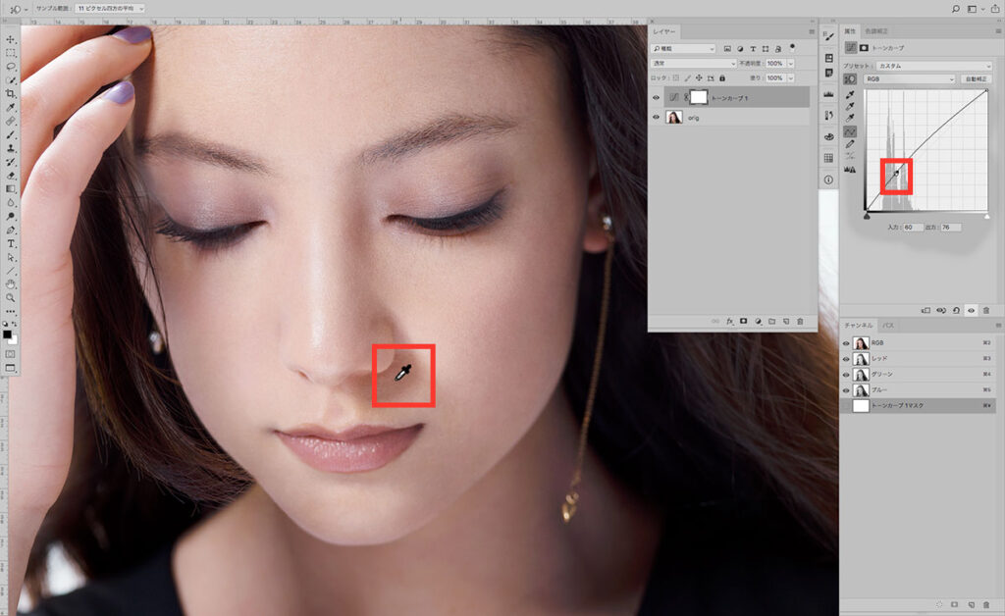Select the Zoom magnifier tool
The height and width of the screenshot is (616, 1005).
pos(11,296)
